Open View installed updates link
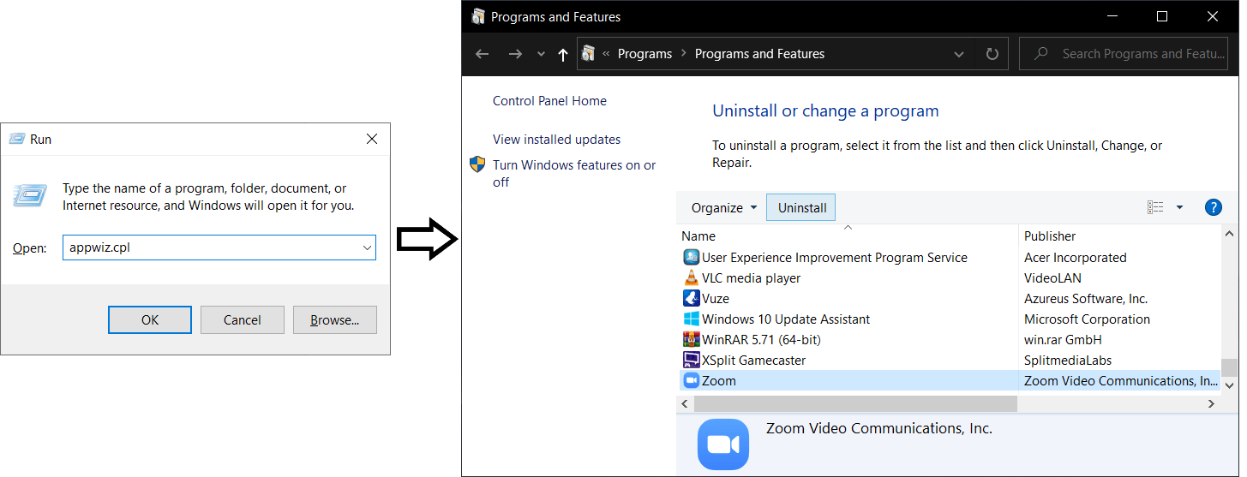The height and width of the screenshot is (477, 1247). click(556, 139)
